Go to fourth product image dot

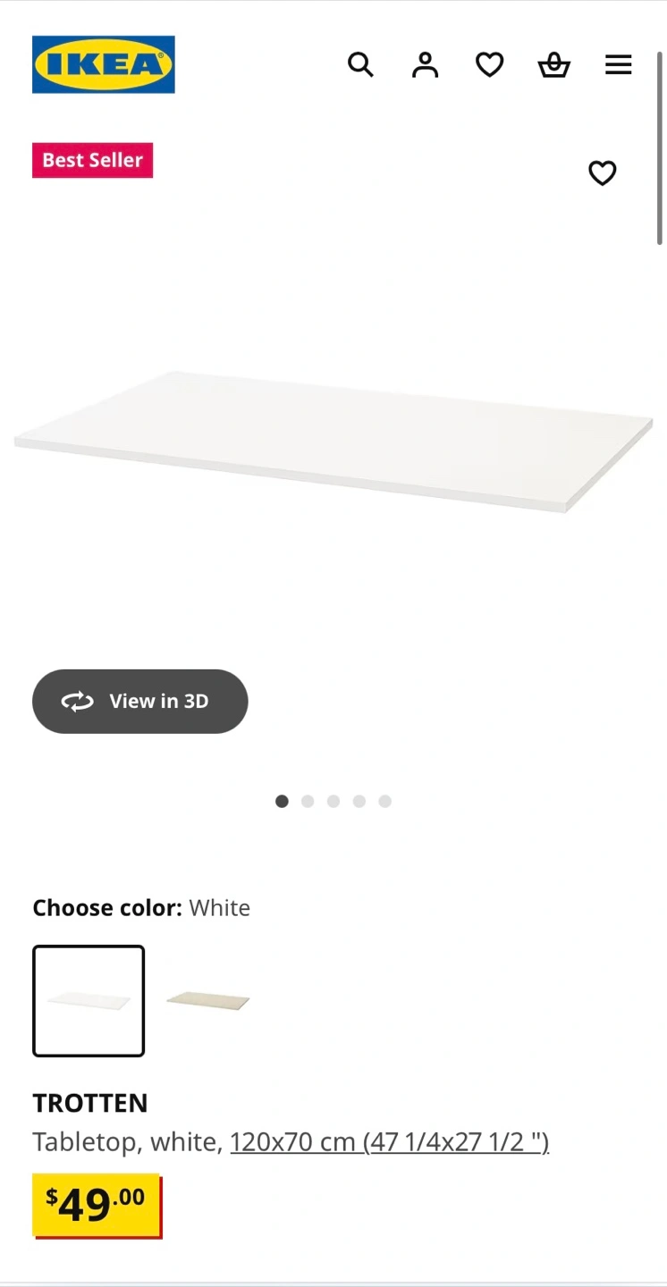pos(359,802)
